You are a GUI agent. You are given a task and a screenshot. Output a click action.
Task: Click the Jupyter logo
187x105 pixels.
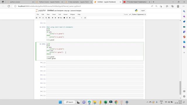pyautogui.click(x=41, y=10)
